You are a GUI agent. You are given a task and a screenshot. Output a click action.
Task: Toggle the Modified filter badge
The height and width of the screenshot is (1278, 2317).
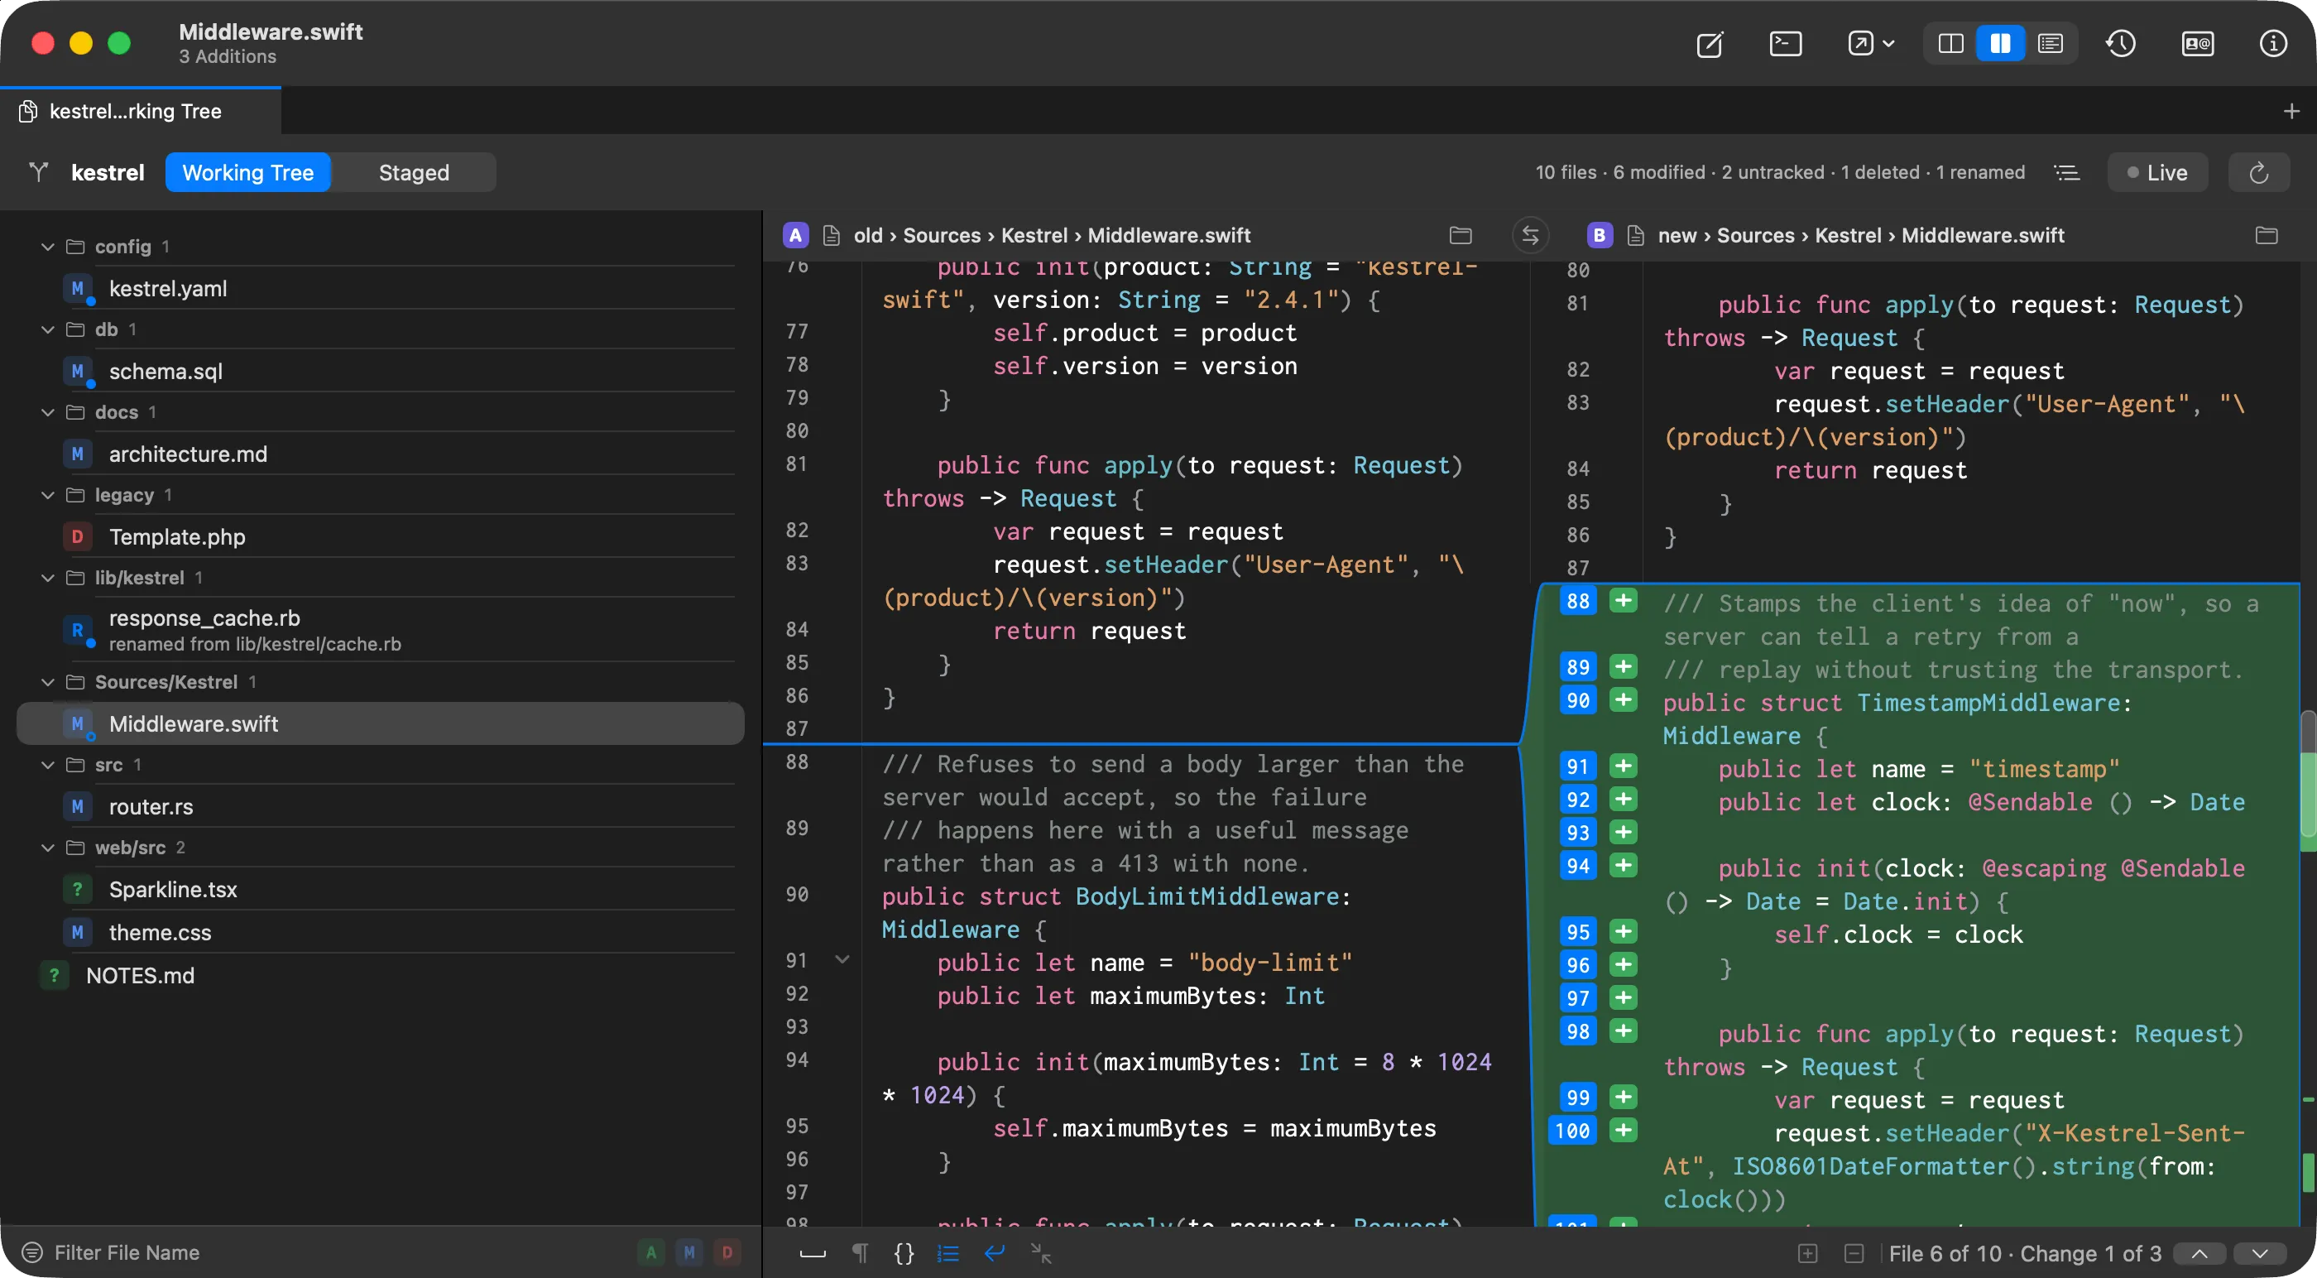tap(689, 1252)
